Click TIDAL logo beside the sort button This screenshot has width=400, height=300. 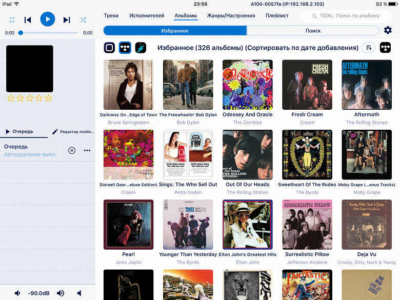pyautogui.click(x=385, y=48)
